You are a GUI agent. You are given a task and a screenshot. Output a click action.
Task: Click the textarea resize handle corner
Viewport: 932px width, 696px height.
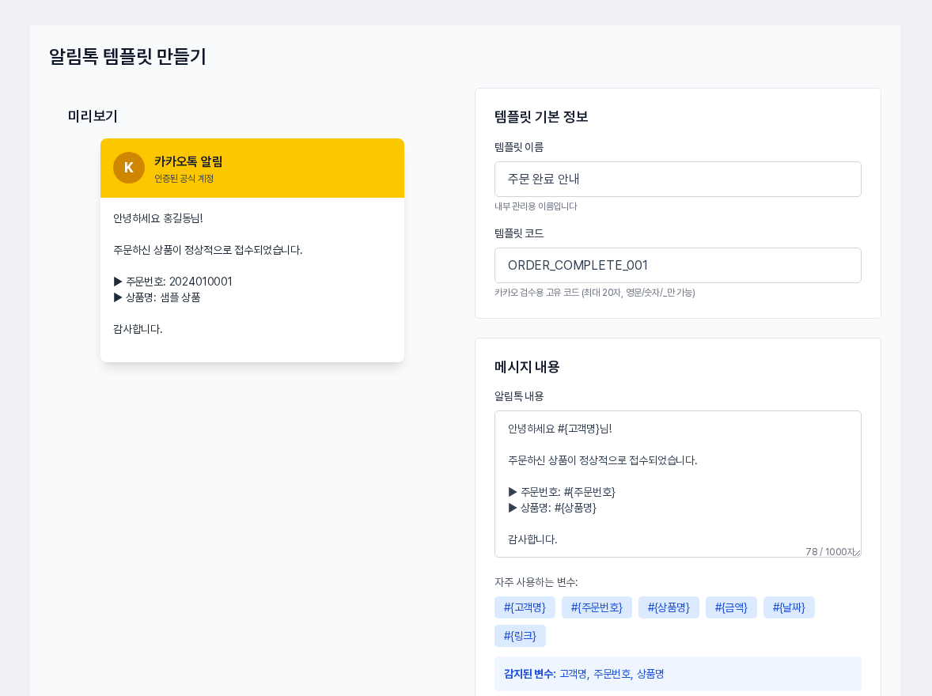point(857,553)
